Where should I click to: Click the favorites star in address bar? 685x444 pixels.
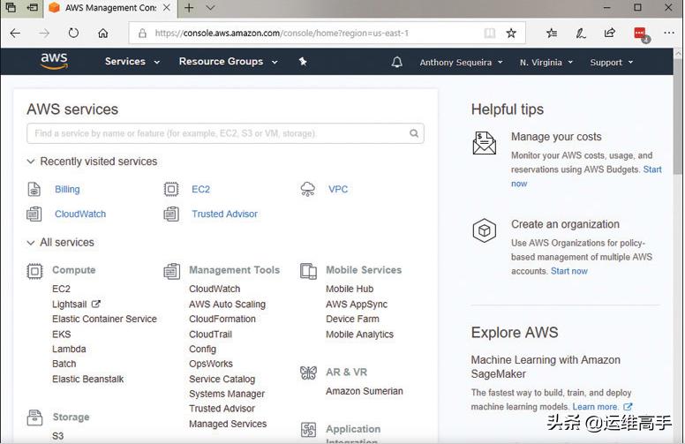(511, 34)
